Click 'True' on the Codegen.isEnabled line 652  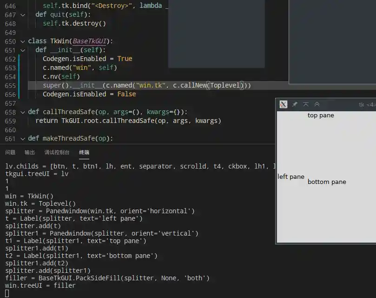click(x=125, y=59)
